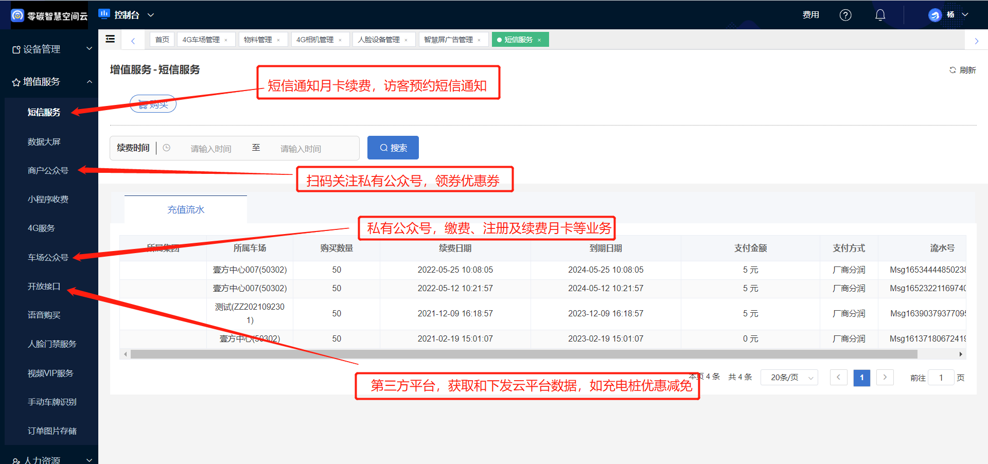The width and height of the screenshot is (988, 464).
Task: Switch to the 4G车场管理 tab
Action: (201, 40)
